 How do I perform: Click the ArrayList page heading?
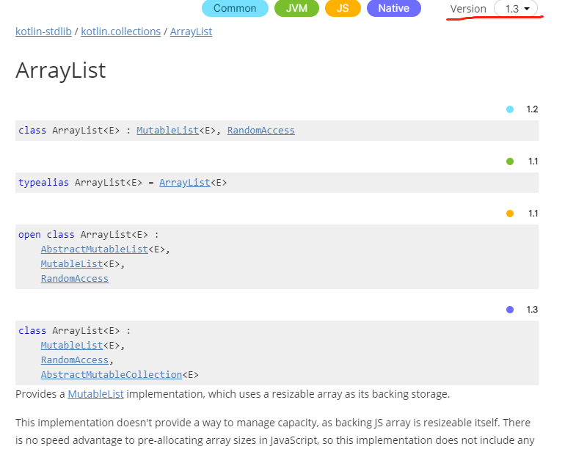click(x=61, y=70)
